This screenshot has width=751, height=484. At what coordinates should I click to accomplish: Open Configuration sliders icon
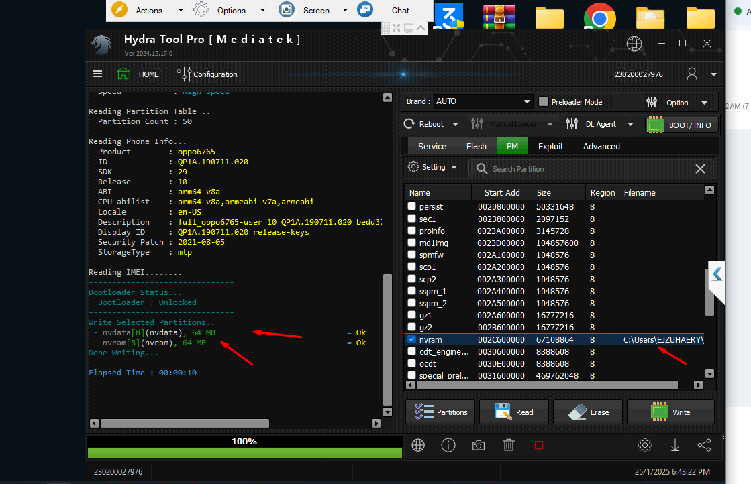pyautogui.click(x=184, y=74)
